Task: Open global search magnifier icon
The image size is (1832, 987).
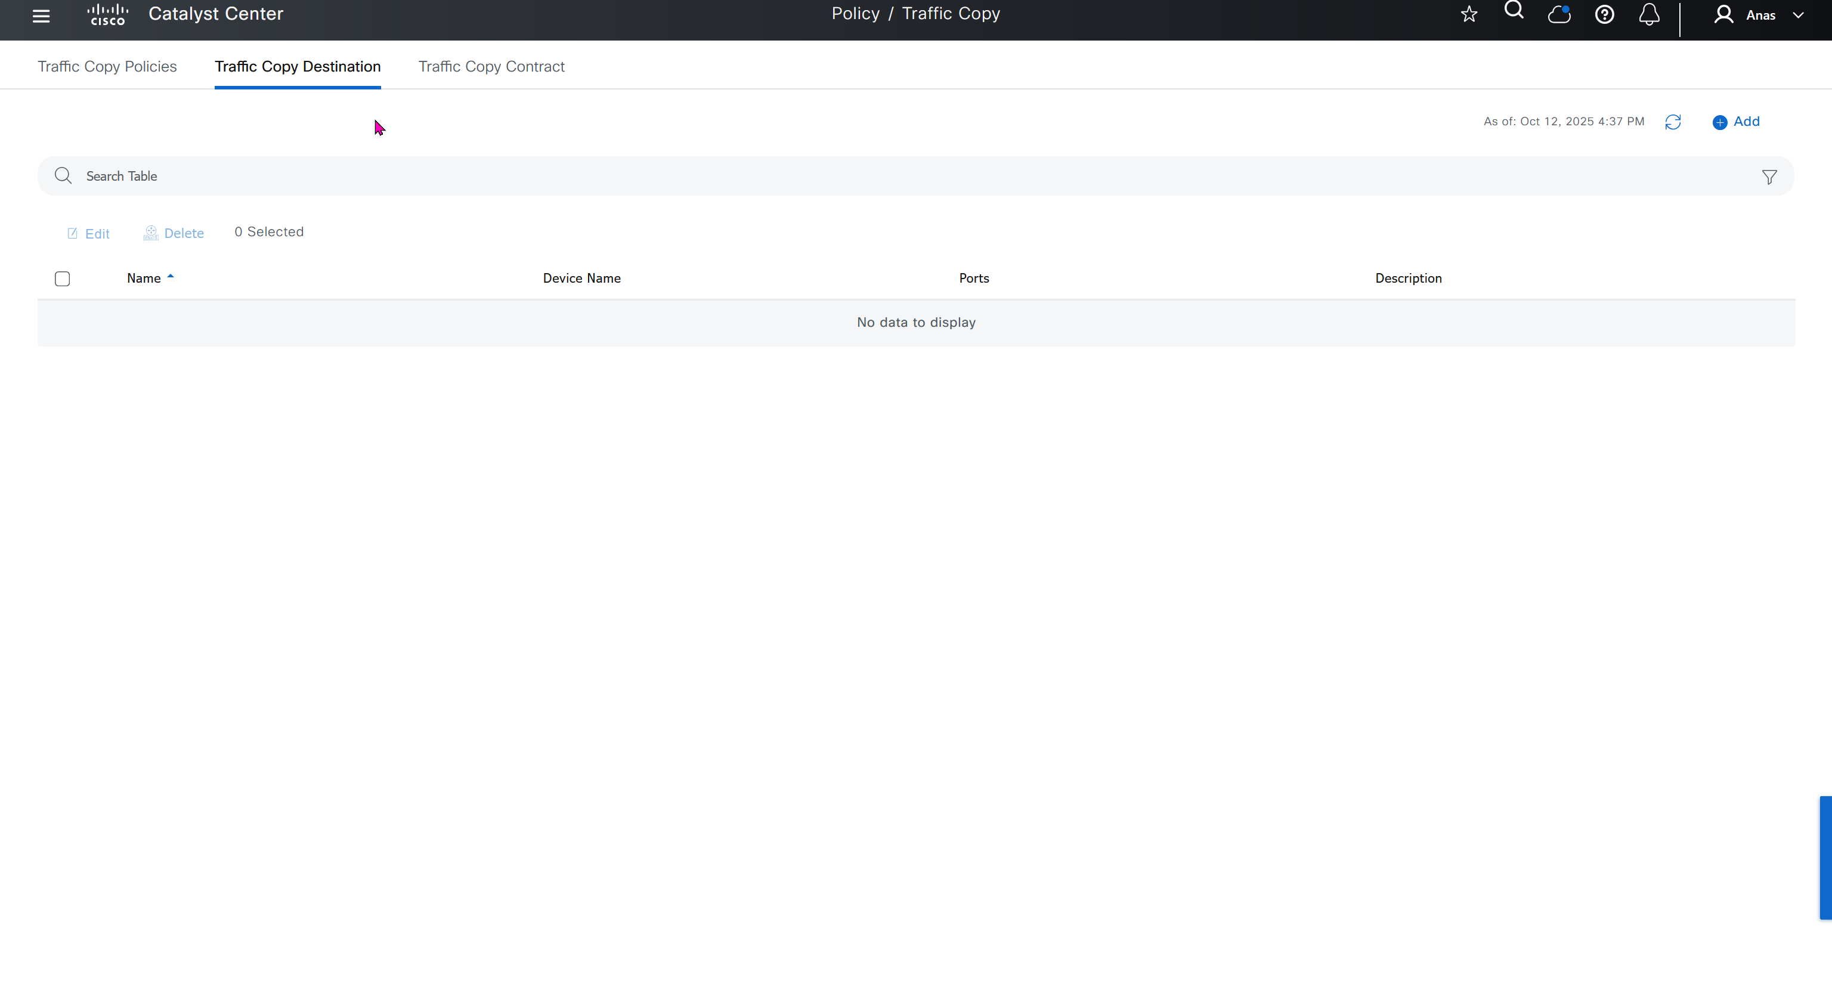Action: [1514, 11]
